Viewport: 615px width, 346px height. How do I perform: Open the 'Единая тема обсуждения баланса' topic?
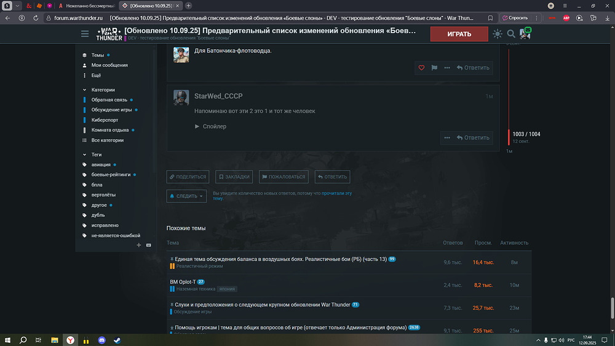(281, 259)
